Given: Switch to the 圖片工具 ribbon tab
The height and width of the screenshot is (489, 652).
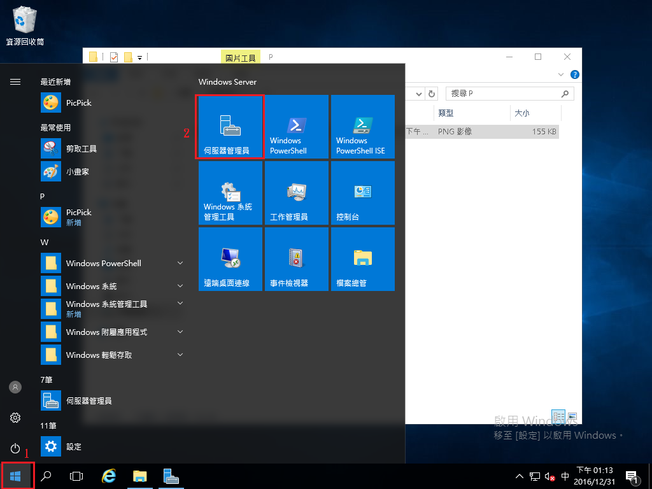Looking at the screenshot, I should click(x=240, y=57).
